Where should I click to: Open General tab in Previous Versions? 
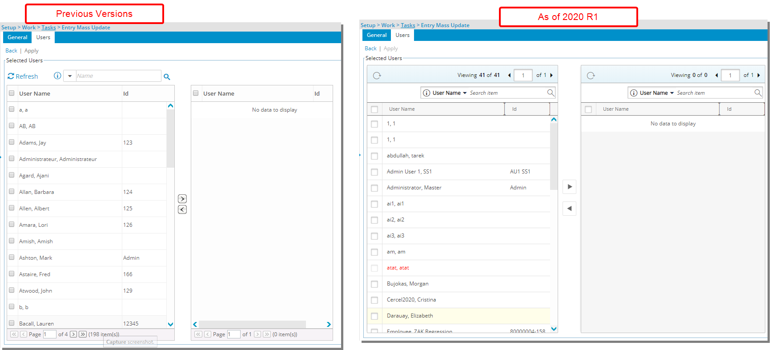[x=17, y=37]
